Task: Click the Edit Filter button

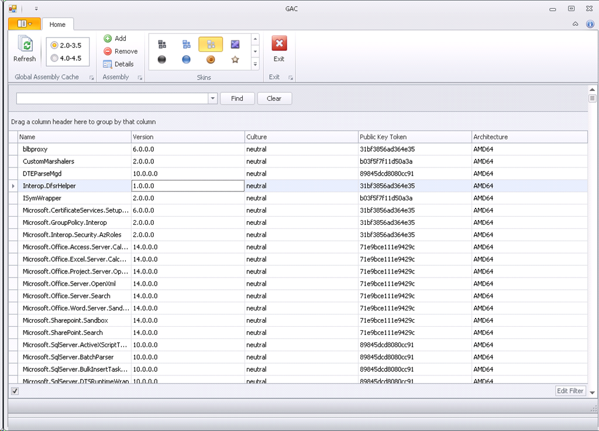Action: (570, 391)
